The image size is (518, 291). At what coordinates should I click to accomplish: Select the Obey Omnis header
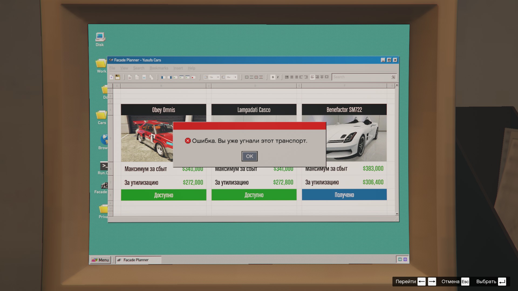point(163,110)
